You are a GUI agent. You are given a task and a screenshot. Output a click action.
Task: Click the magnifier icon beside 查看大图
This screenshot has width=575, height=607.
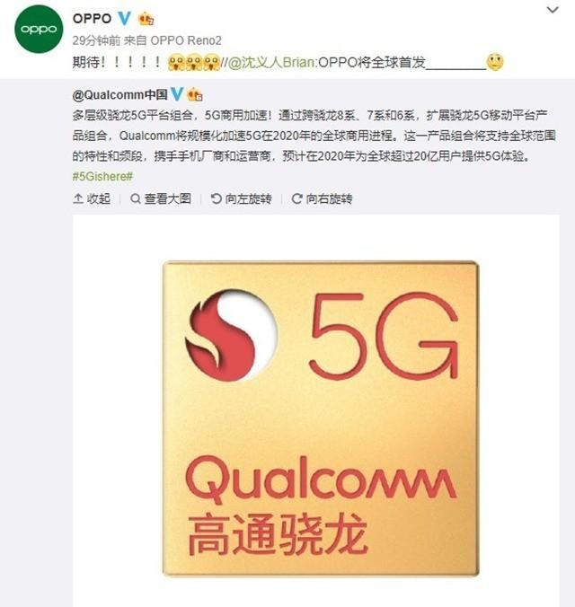pyautogui.click(x=136, y=198)
